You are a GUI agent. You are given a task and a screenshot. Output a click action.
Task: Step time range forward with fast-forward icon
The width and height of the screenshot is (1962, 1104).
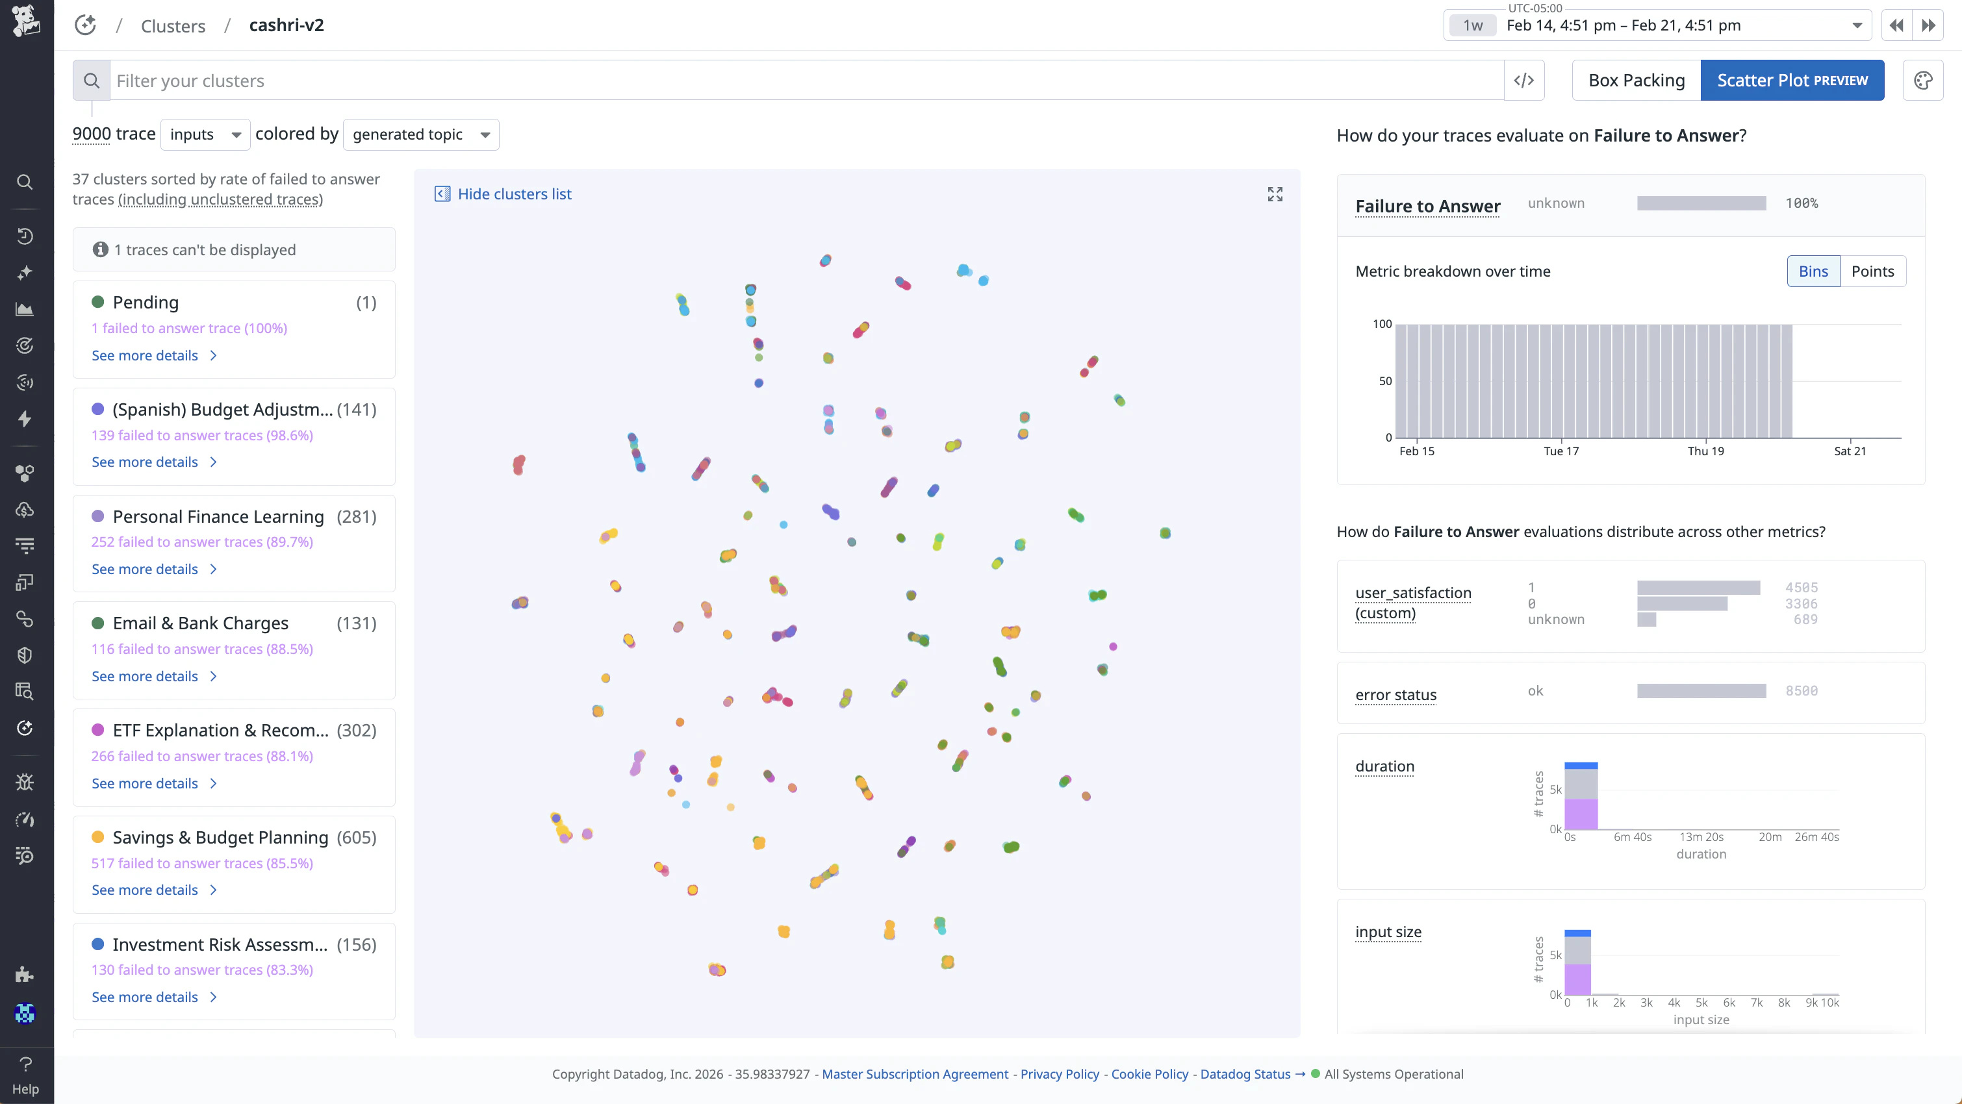(x=1928, y=25)
